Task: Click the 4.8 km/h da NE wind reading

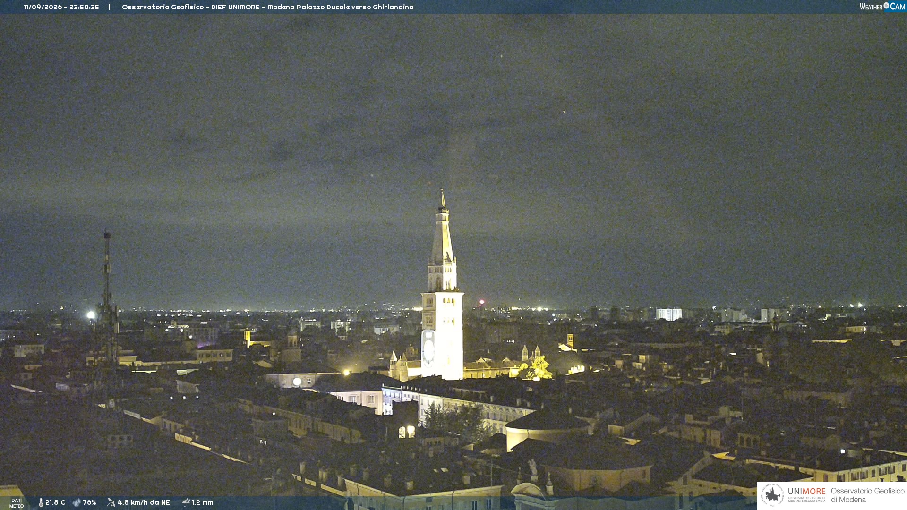Action: point(144,502)
